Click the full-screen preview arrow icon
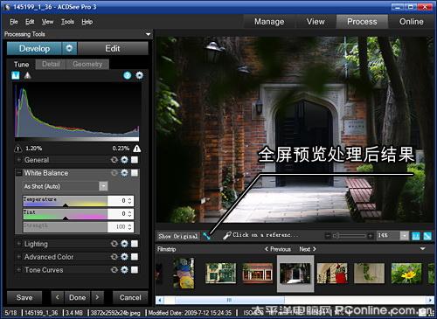This screenshot has height=319, width=437. (x=206, y=236)
